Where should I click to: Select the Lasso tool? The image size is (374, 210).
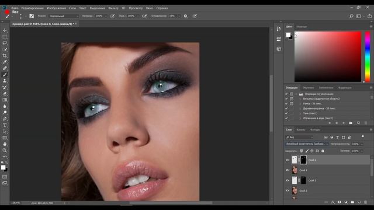click(x=5, y=43)
